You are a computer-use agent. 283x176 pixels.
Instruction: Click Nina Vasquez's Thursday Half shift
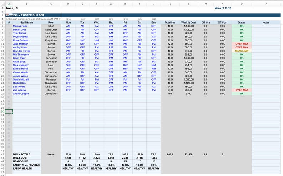coord(111,65)
